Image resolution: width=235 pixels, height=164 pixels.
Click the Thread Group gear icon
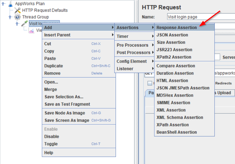click(17, 17)
